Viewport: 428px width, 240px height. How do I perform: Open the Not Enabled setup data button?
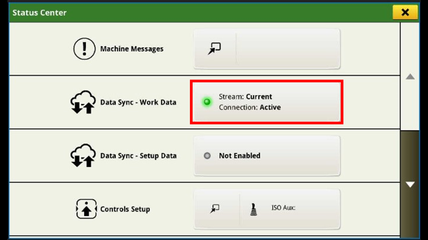click(x=267, y=155)
